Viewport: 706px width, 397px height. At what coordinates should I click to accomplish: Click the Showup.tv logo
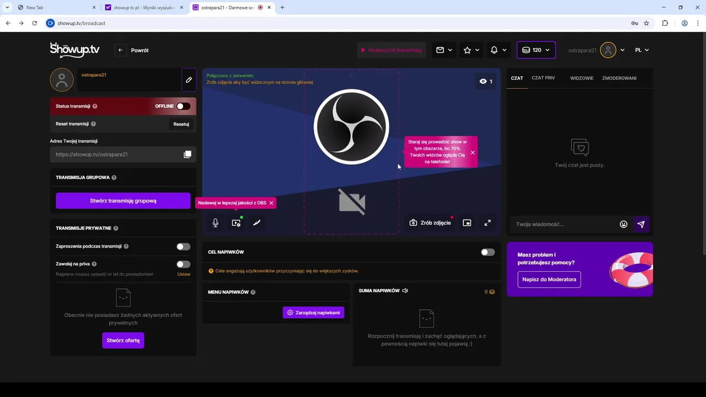coord(74,50)
